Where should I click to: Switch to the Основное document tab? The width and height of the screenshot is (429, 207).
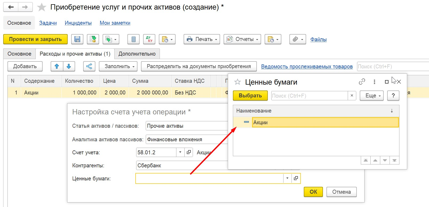point(19,54)
